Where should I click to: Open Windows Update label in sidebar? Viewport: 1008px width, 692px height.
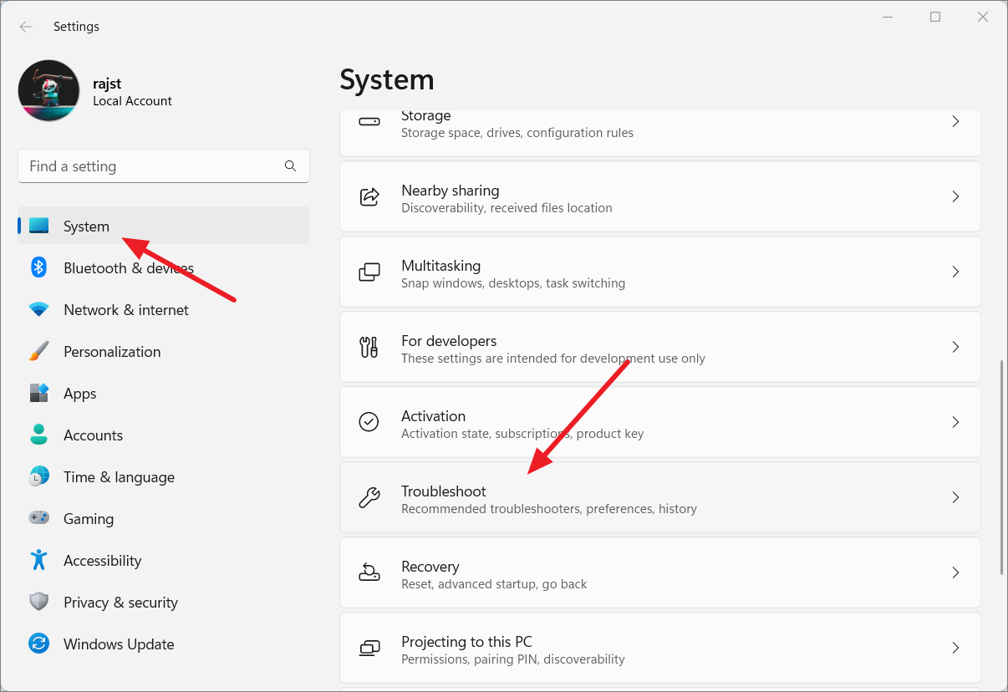point(119,644)
